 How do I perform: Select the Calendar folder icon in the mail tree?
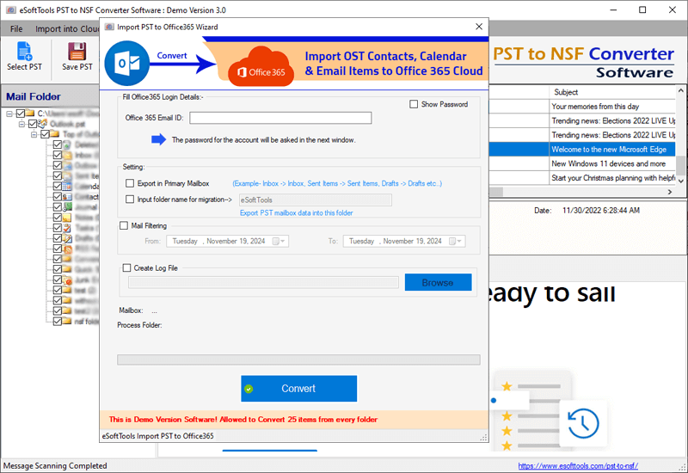(67, 186)
